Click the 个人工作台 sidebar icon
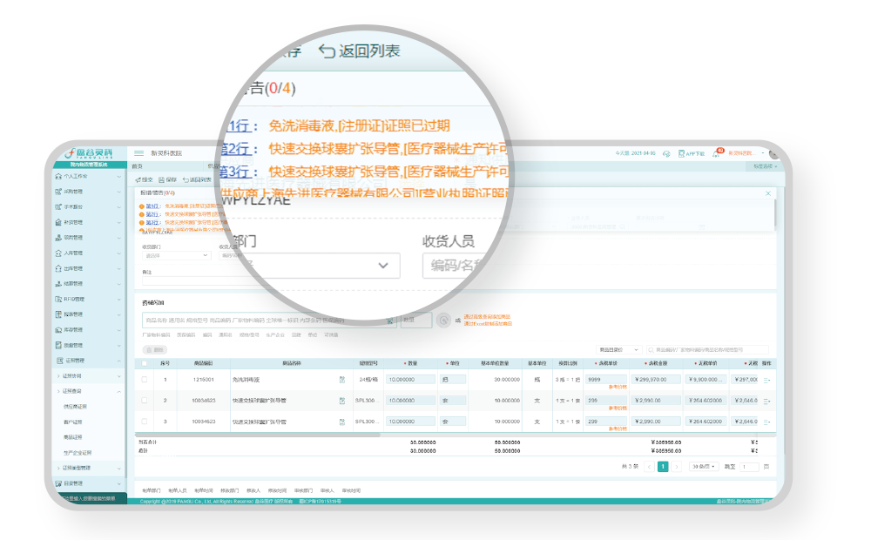The height and width of the screenshot is (540, 871). coord(58,176)
